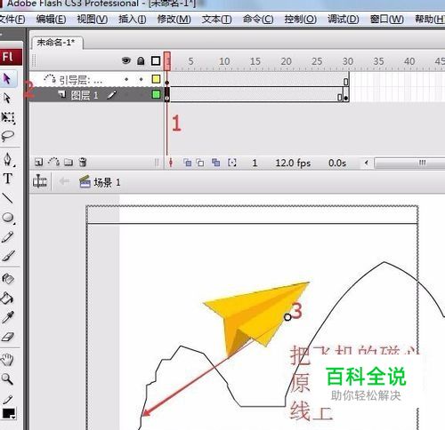Image resolution: width=445 pixels, height=430 pixels.
Task: Click the stroke color pencil icon
Action: point(7,400)
